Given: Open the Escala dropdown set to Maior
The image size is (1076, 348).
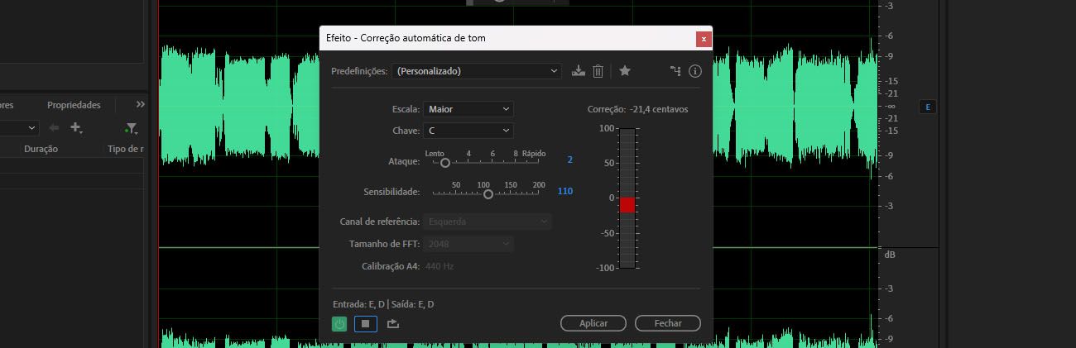Looking at the screenshot, I should click(x=468, y=109).
